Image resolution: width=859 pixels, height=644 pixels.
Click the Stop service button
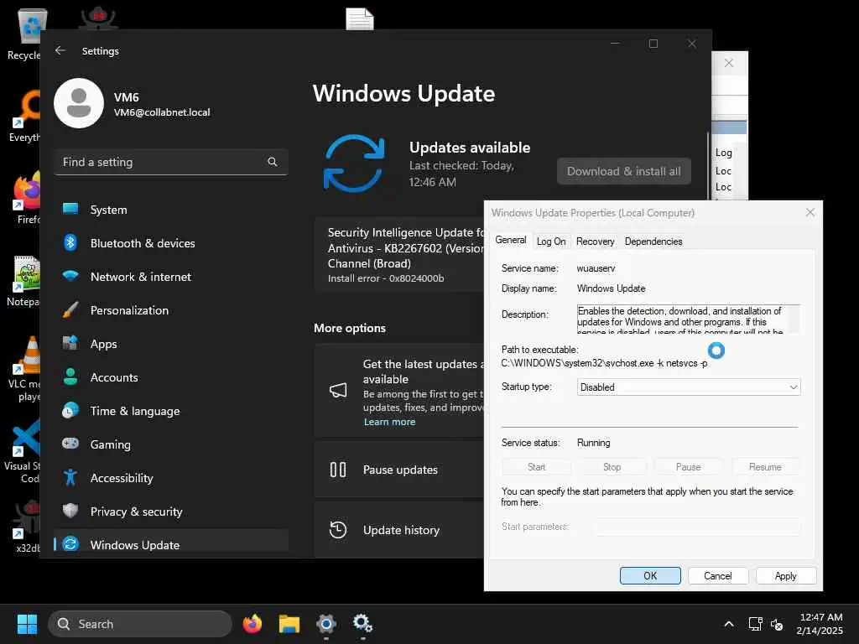click(612, 466)
